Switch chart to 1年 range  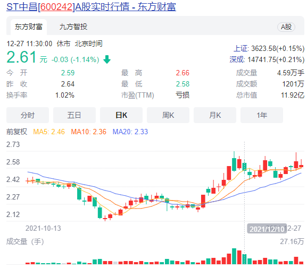(x=262, y=115)
